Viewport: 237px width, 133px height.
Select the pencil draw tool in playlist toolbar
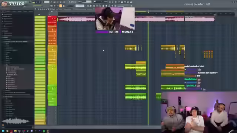[x=39, y=9]
